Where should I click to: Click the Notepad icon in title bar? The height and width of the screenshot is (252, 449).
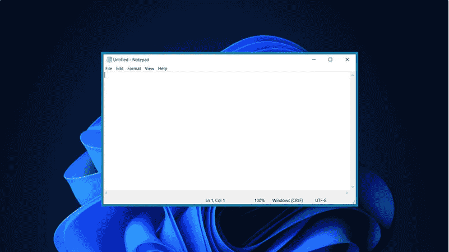coord(108,59)
